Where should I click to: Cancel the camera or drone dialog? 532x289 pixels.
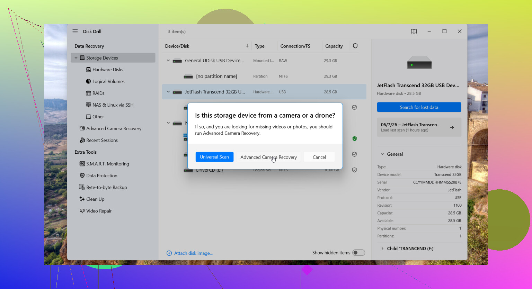(319, 157)
